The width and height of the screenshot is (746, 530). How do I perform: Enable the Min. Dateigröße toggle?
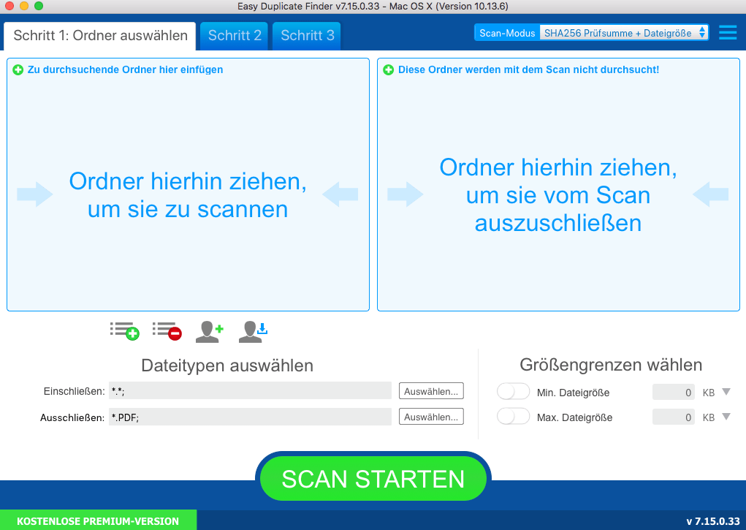tap(513, 392)
